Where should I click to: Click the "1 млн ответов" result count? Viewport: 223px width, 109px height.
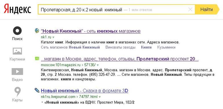pyautogui.click(x=140, y=10)
